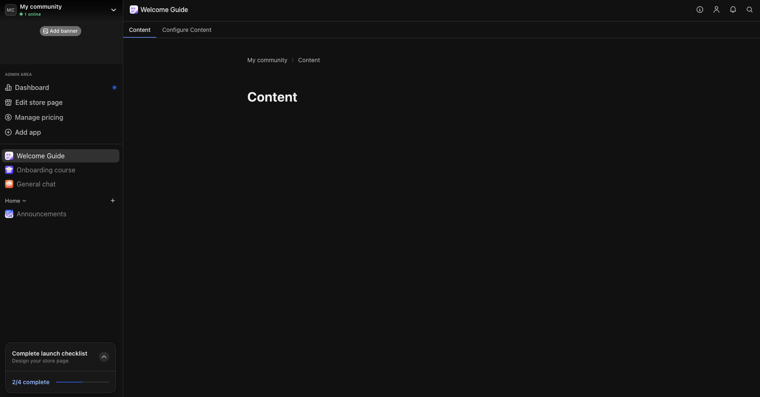Viewport: 760px width, 397px height.
Task: Open the account profile icon
Action: [716, 9]
